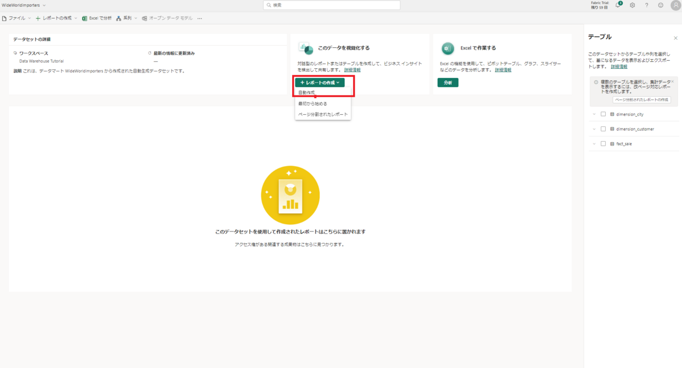Open the user account avatar
Screen dimensions: 682x368
click(675, 5)
